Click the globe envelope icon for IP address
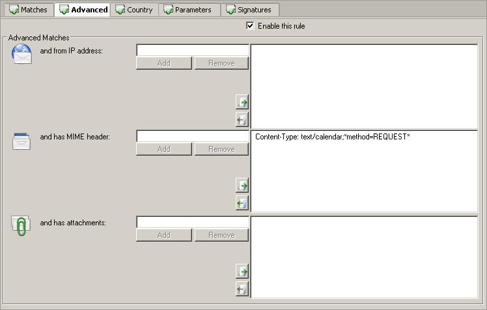Screen dimensions: 487x310 coord(21,55)
